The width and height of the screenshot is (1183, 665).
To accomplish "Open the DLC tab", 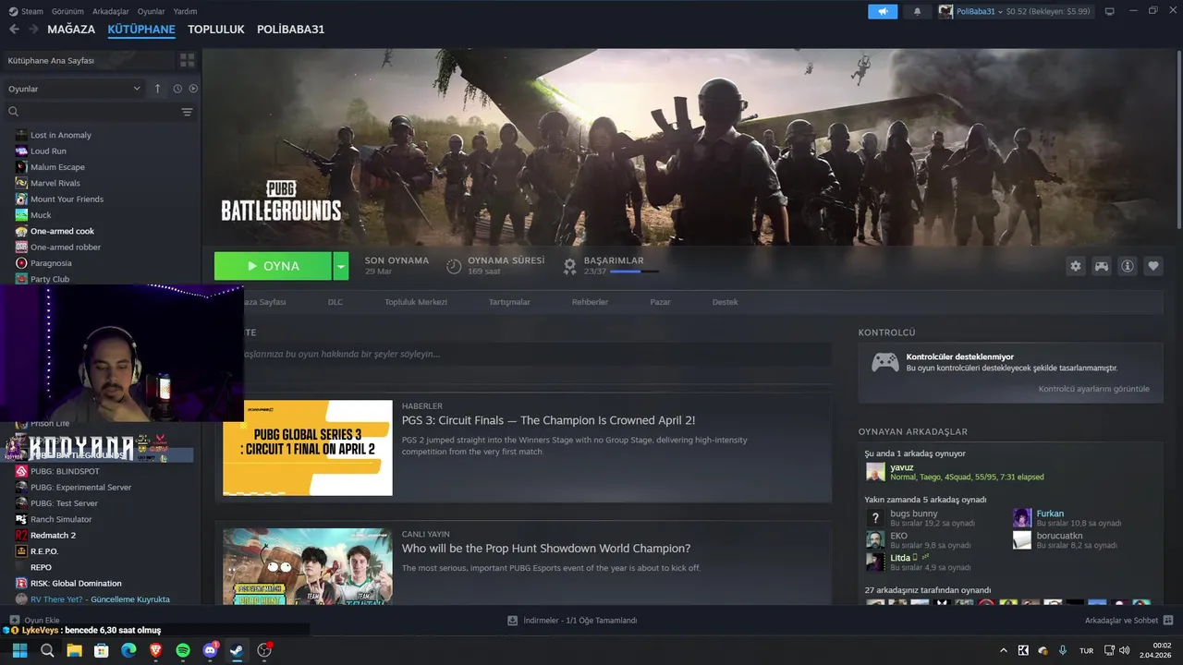I will click(335, 302).
